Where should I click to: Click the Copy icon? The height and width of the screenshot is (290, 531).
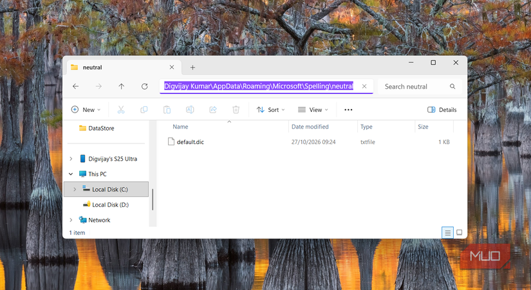(x=144, y=110)
